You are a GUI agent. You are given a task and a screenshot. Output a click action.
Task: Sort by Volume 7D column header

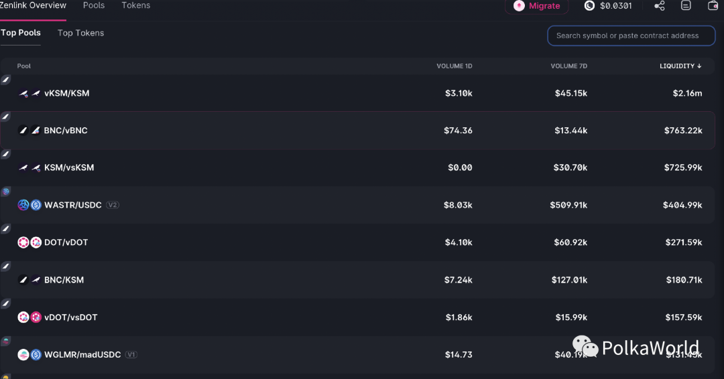pos(568,66)
